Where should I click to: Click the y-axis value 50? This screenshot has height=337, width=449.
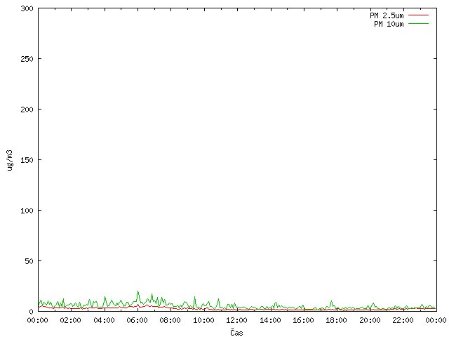coord(29,261)
